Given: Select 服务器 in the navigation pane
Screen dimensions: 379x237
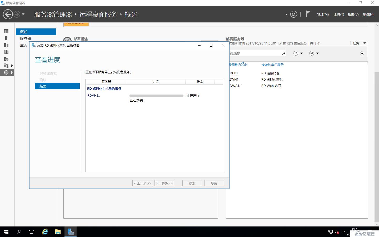Looking at the screenshot, I should pyautogui.click(x=26, y=39).
